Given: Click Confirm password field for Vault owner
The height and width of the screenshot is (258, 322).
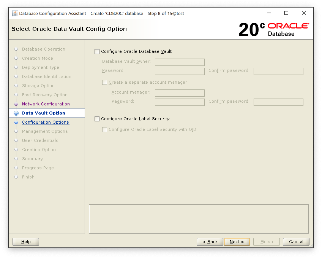Looking at the screenshot, I should 278,71.
